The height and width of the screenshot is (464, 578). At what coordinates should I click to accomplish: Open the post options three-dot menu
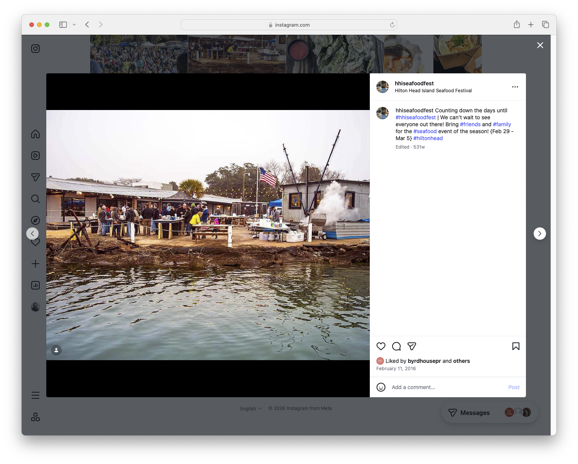(x=515, y=87)
